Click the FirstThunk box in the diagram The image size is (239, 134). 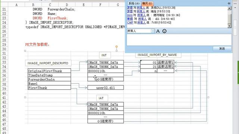coord(49,88)
